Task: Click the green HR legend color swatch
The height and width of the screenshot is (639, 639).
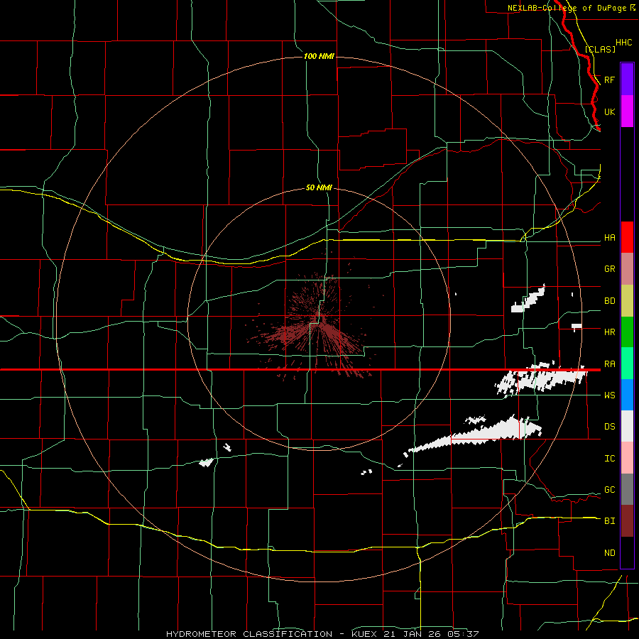Action: coord(627,332)
